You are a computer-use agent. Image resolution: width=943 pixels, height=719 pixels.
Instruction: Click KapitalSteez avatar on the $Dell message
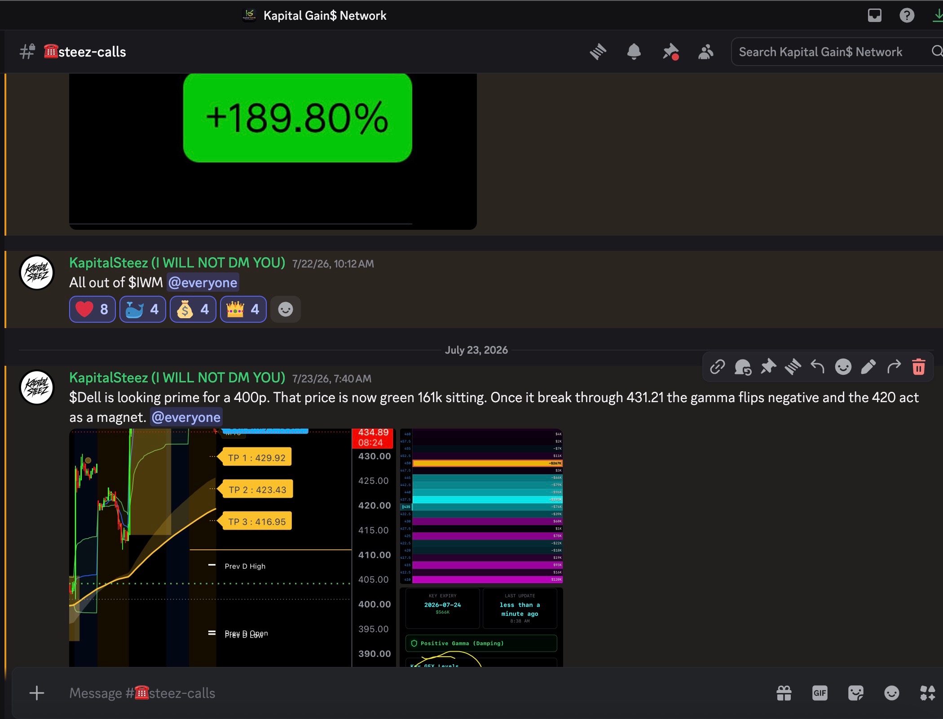[x=37, y=387]
